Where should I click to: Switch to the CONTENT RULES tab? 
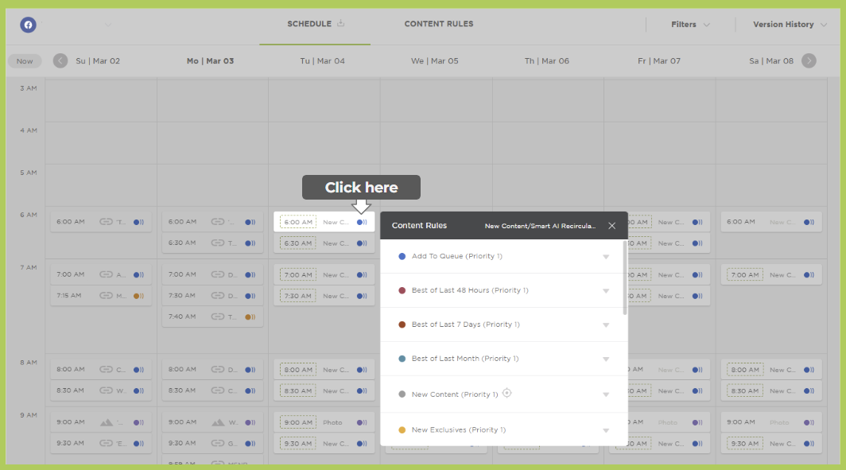[438, 24]
